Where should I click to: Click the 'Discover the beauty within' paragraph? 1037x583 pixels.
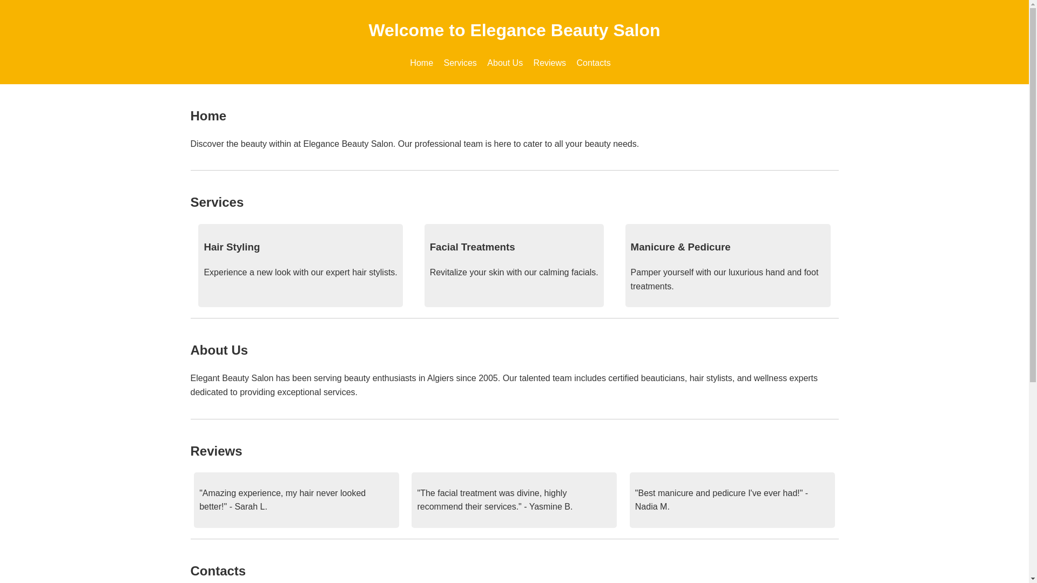(x=414, y=144)
